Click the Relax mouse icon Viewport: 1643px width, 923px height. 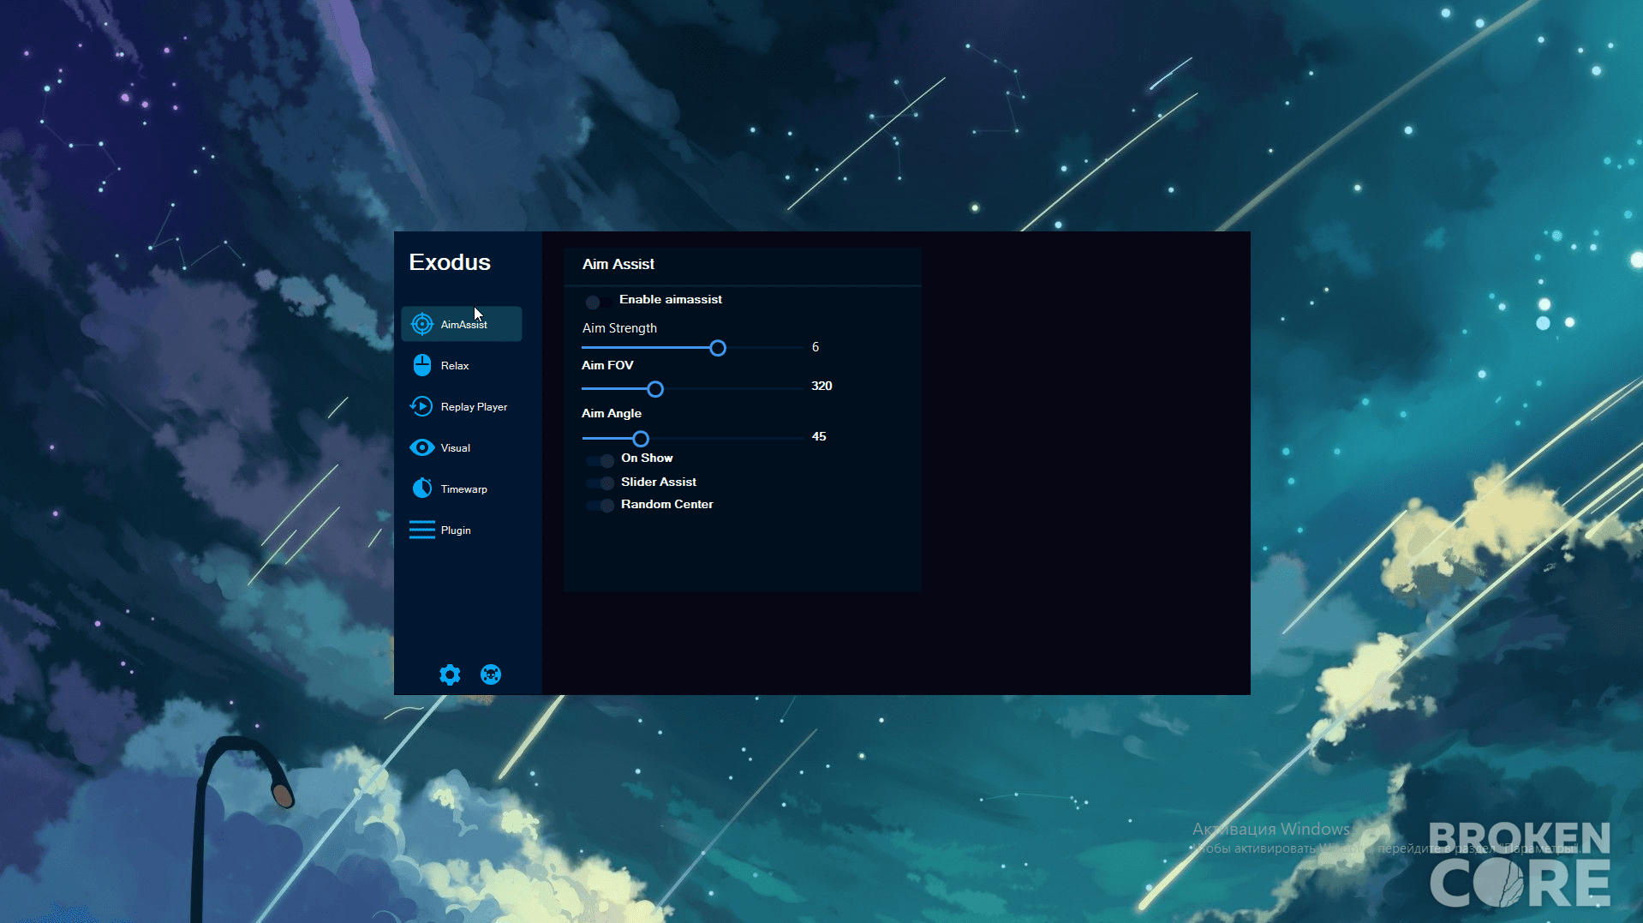pos(421,365)
